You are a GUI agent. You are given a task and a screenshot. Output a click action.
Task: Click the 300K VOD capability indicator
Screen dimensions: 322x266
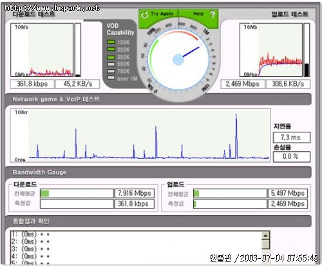[x=111, y=57]
